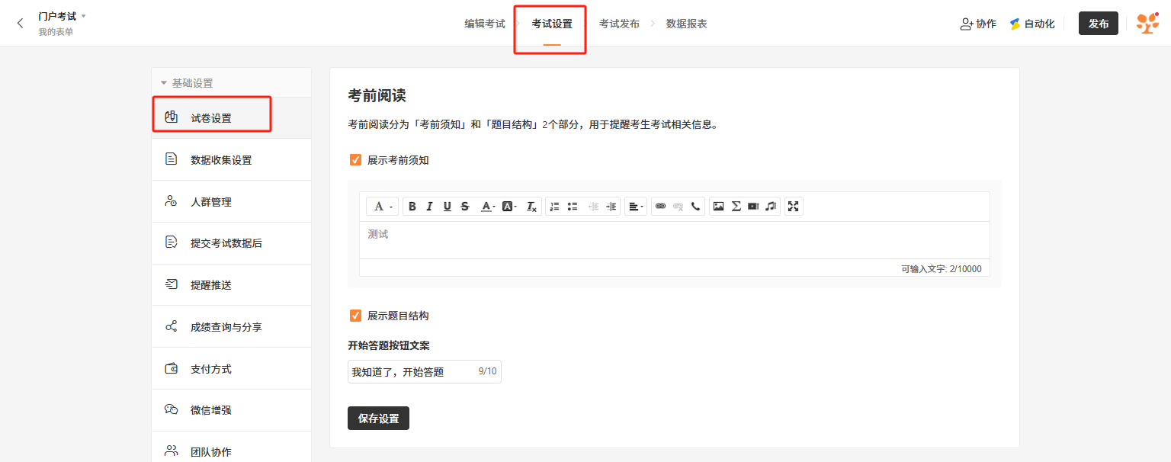
Task: Open 人群管理 settings
Action: pos(232,201)
